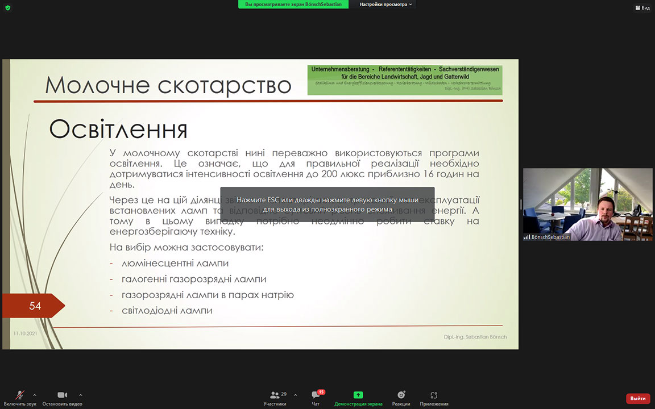The width and height of the screenshot is (655, 409).
Task: Open the Приложения apps panel
Action: click(x=434, y=398)
